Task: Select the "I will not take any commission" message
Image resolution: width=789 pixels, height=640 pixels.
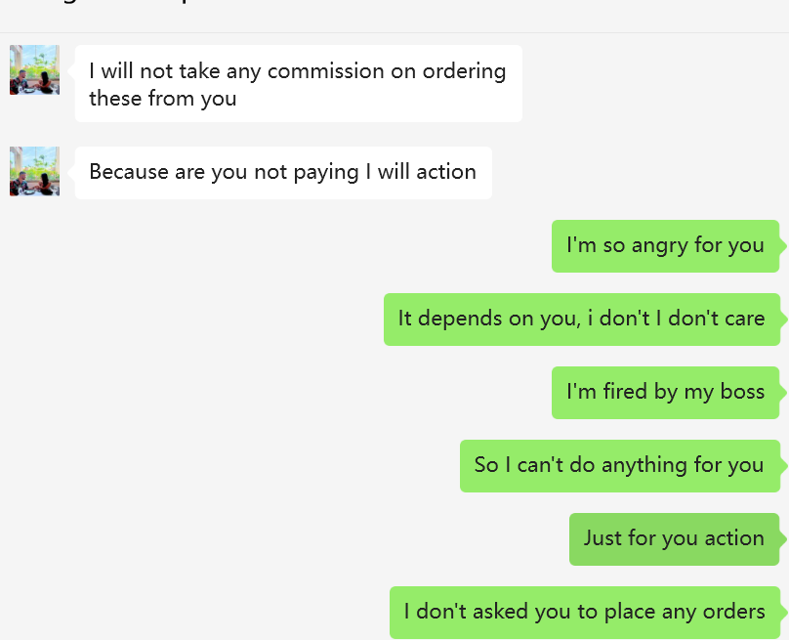Action: pos(298,84)
